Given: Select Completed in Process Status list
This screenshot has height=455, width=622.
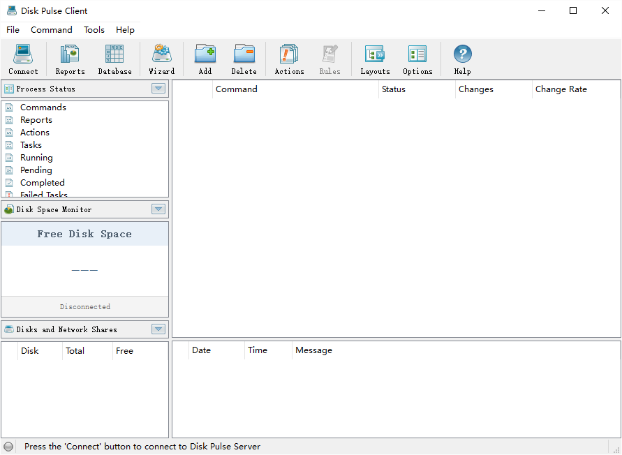Looking at the screenshot, I should point(43,183).
